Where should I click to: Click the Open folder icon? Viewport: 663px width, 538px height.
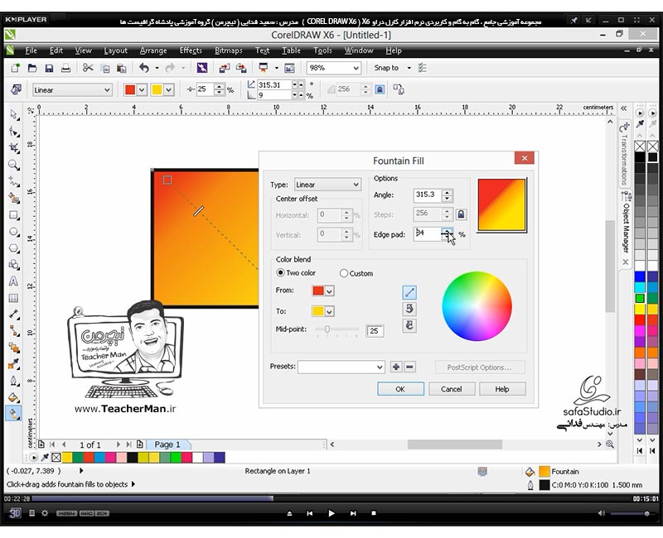(x=32, y=68)
